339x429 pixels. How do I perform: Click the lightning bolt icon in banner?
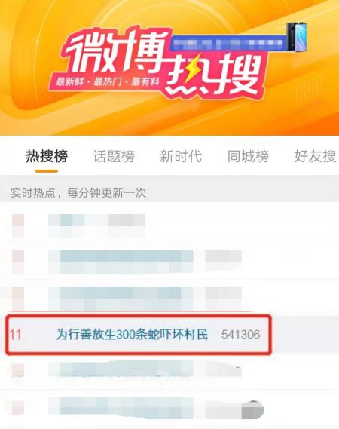point(191,70)
